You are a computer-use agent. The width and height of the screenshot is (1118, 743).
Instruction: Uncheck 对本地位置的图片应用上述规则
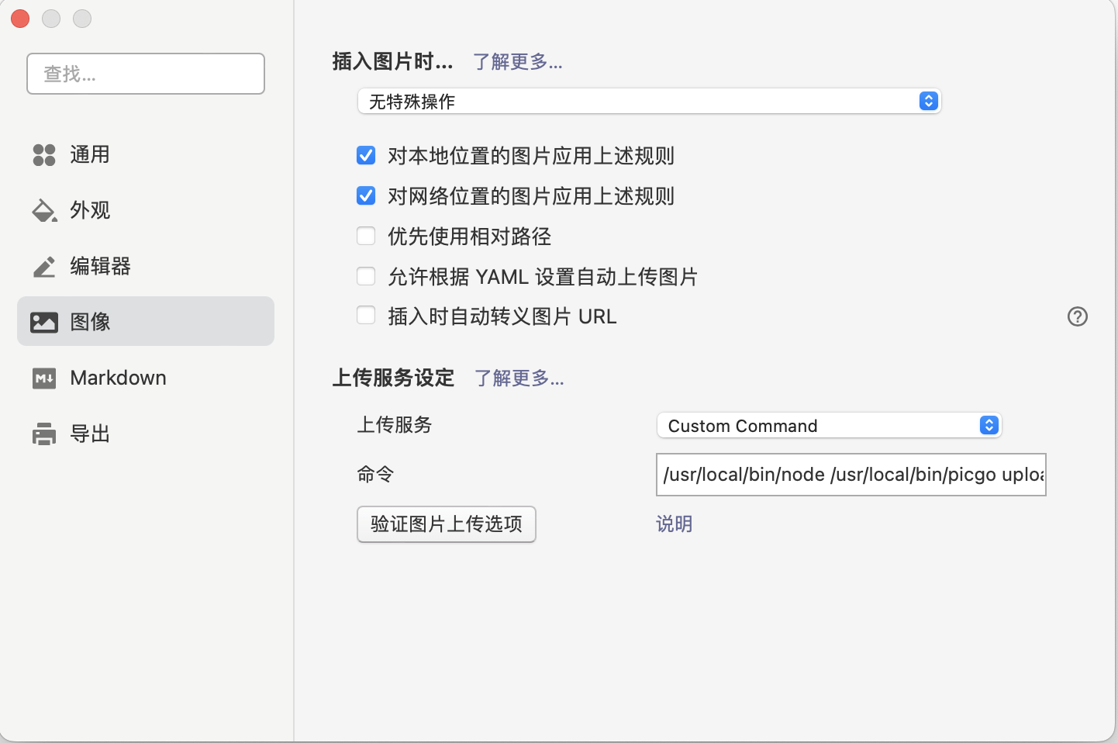click(x=366, y=156)
